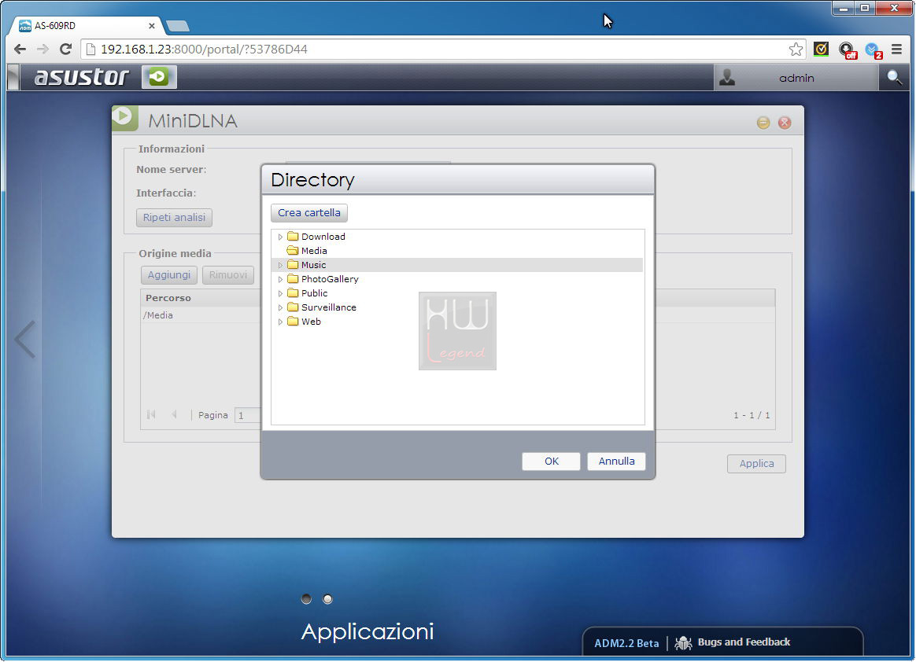Image resolution: width=916 pixels, height=662 pixels.
Task: Click the AS-609RD browser tab
Action: click(85, 26)
